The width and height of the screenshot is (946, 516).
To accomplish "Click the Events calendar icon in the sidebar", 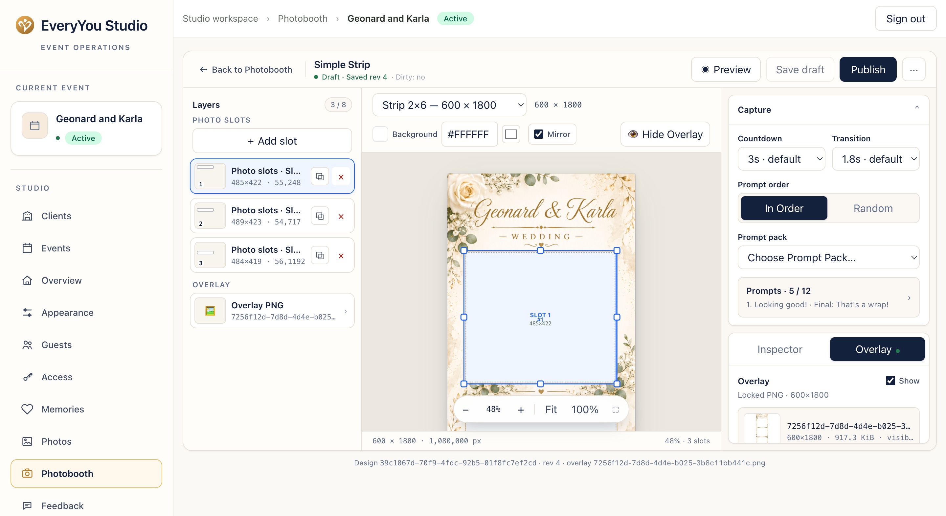I will (27, 248).
